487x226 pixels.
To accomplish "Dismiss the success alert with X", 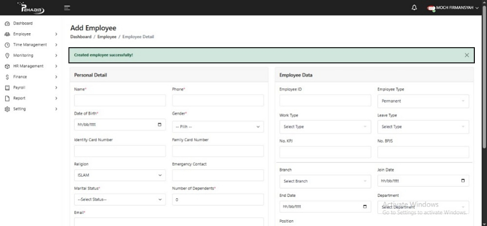I will tap(467, 55).
